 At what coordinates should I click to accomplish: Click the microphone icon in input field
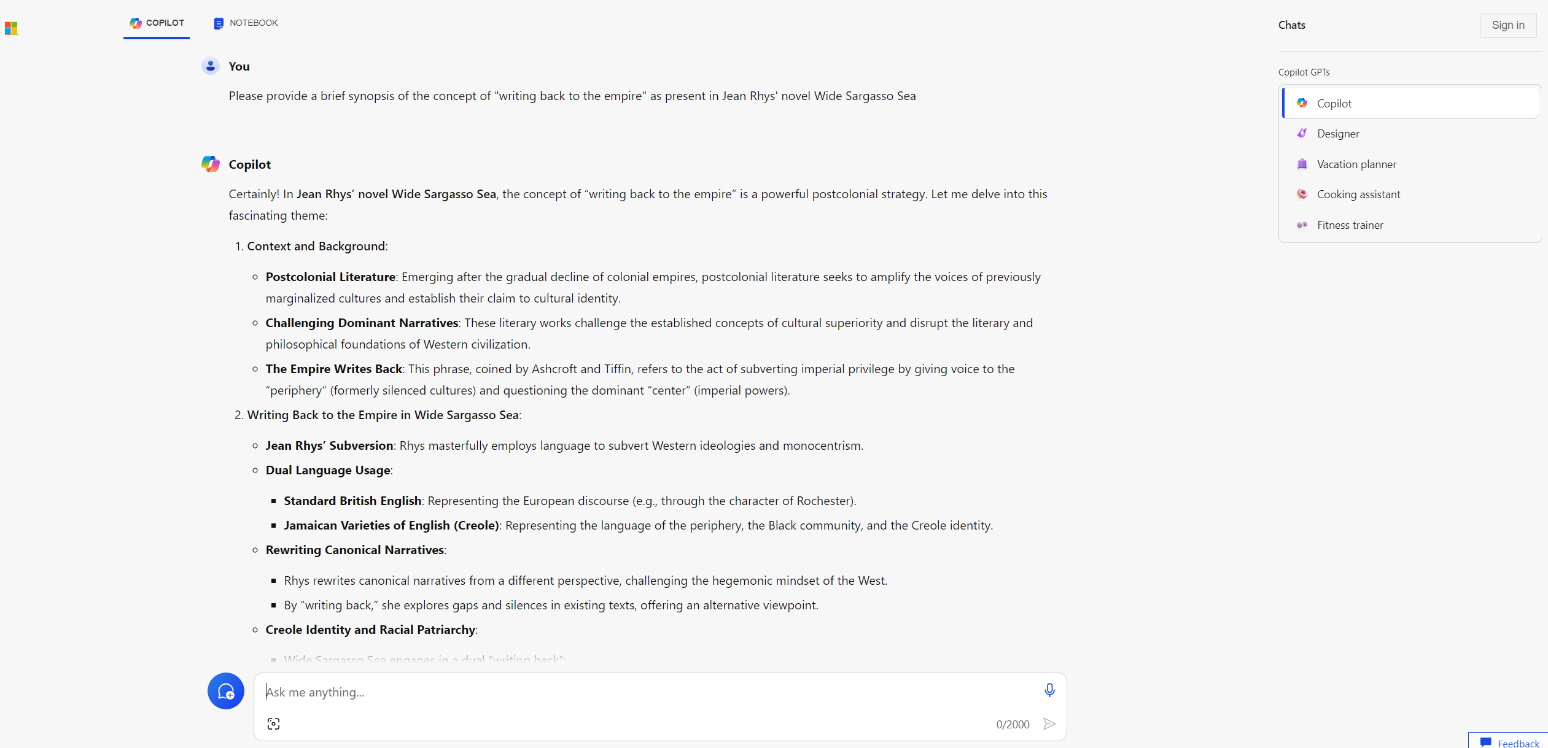pyautogui.click(x=1049, y=690)
